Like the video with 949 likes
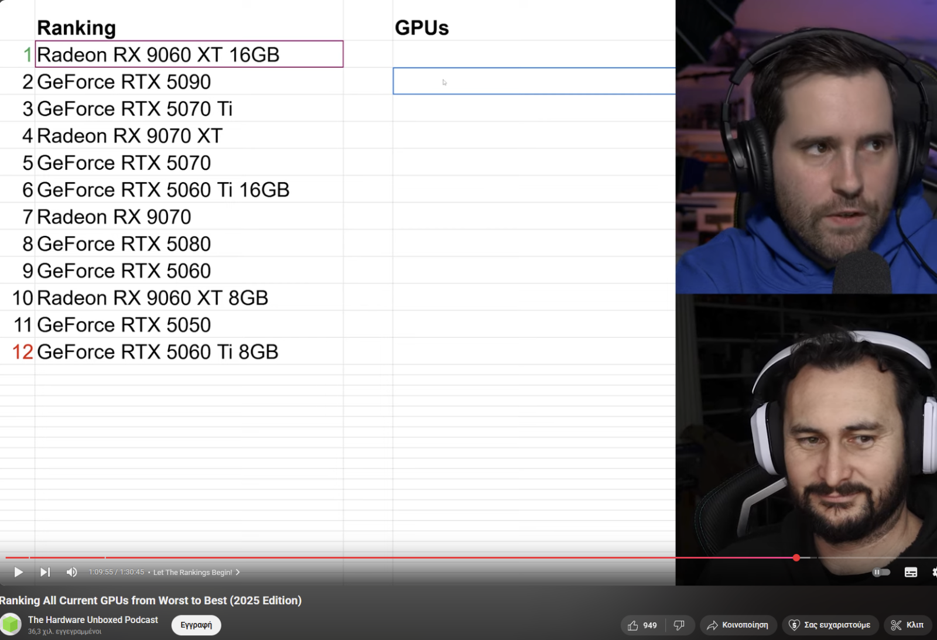Screen dimensions: 937x640 (642, 625)
